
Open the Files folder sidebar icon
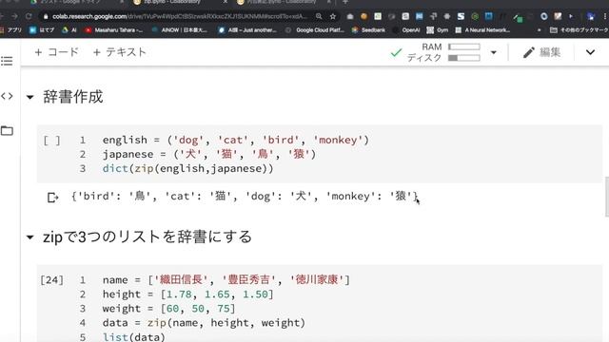(x=7, y=131)
